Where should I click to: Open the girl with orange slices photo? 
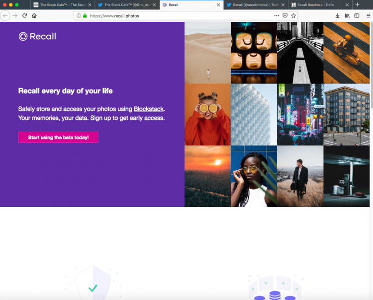(207, 114)
